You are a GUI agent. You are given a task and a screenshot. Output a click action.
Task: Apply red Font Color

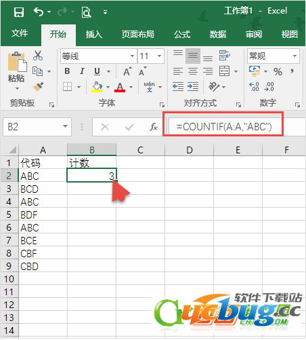[120, 87]
